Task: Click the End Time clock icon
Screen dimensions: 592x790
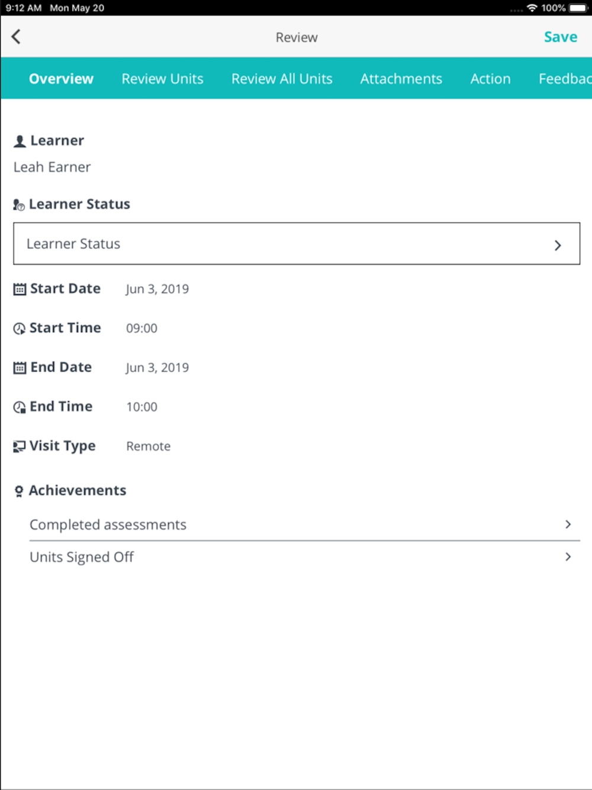Action: click(20, 407)
